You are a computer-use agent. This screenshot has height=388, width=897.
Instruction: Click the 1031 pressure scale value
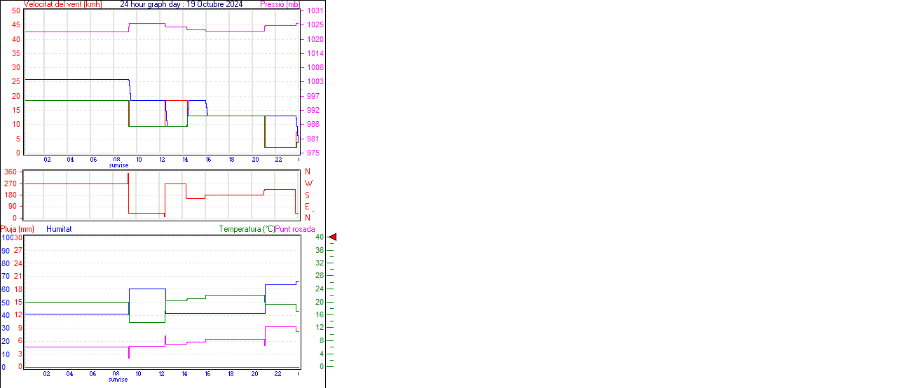coord(315,11)
